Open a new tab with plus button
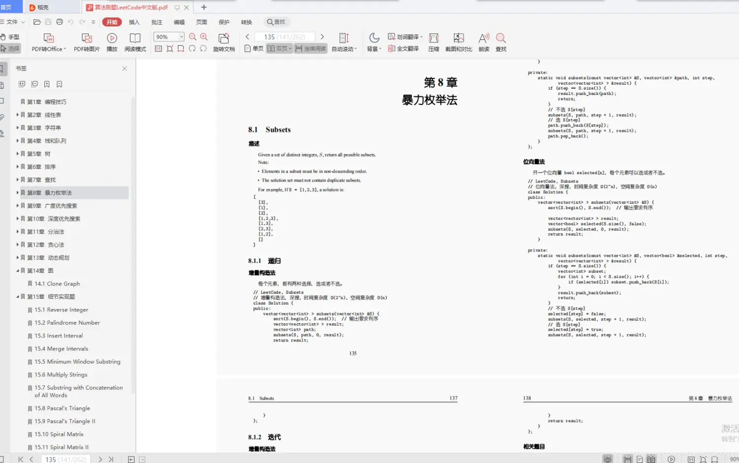 204,7
